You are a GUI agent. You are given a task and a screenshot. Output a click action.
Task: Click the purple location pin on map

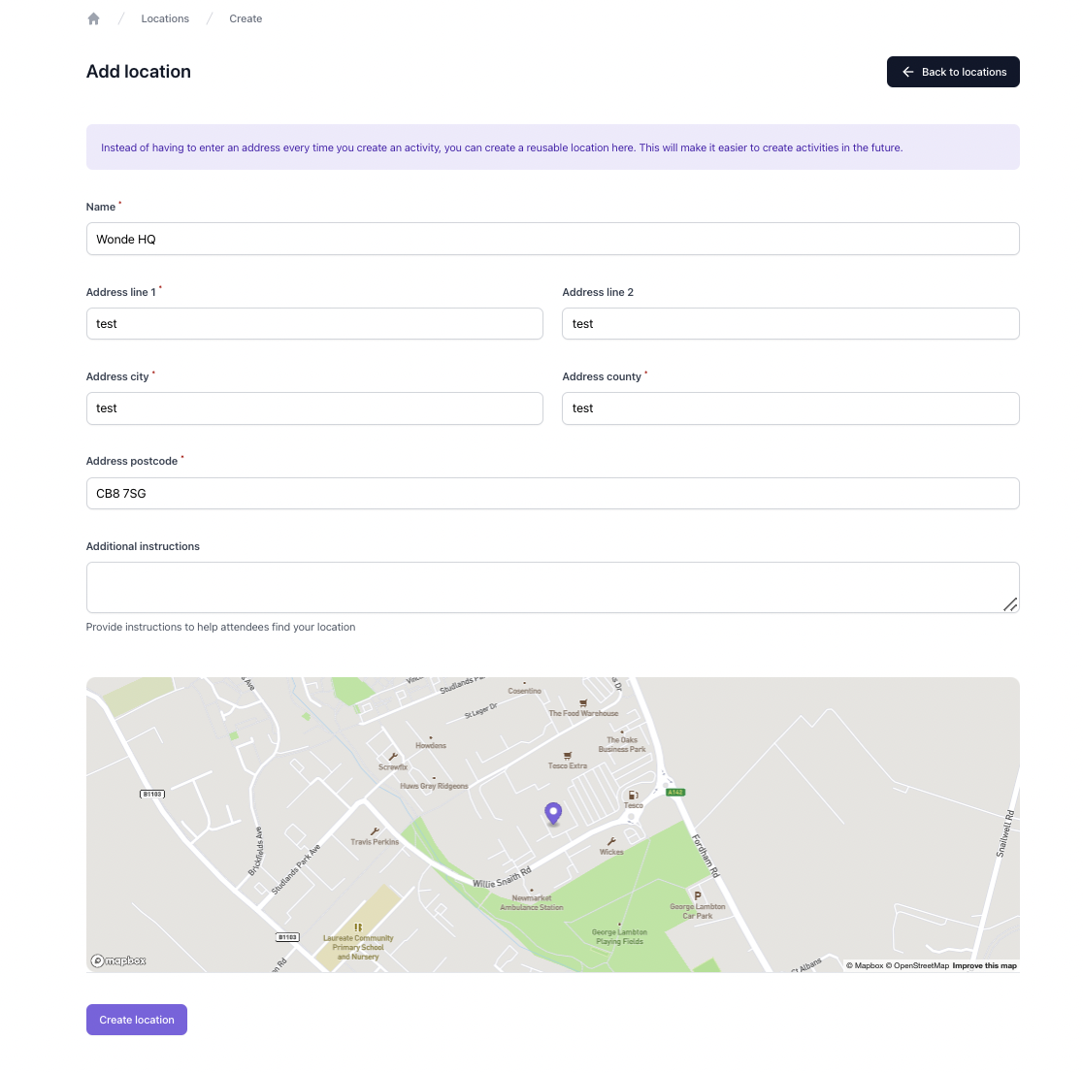coord(553,813)
